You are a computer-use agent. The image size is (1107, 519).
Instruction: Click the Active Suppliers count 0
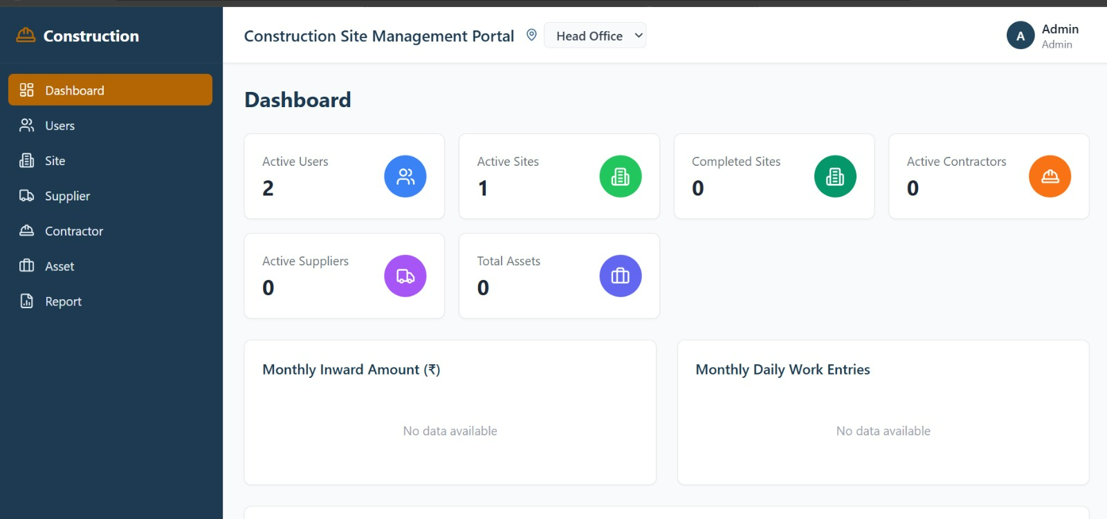pyautogui.click(x=268, y=287)
